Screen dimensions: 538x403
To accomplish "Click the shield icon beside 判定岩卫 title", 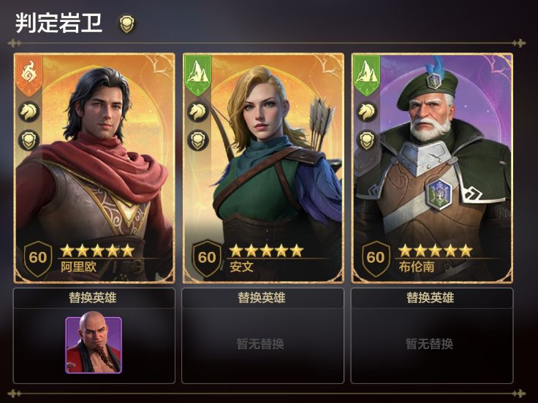I will click(x=127, y=23).
